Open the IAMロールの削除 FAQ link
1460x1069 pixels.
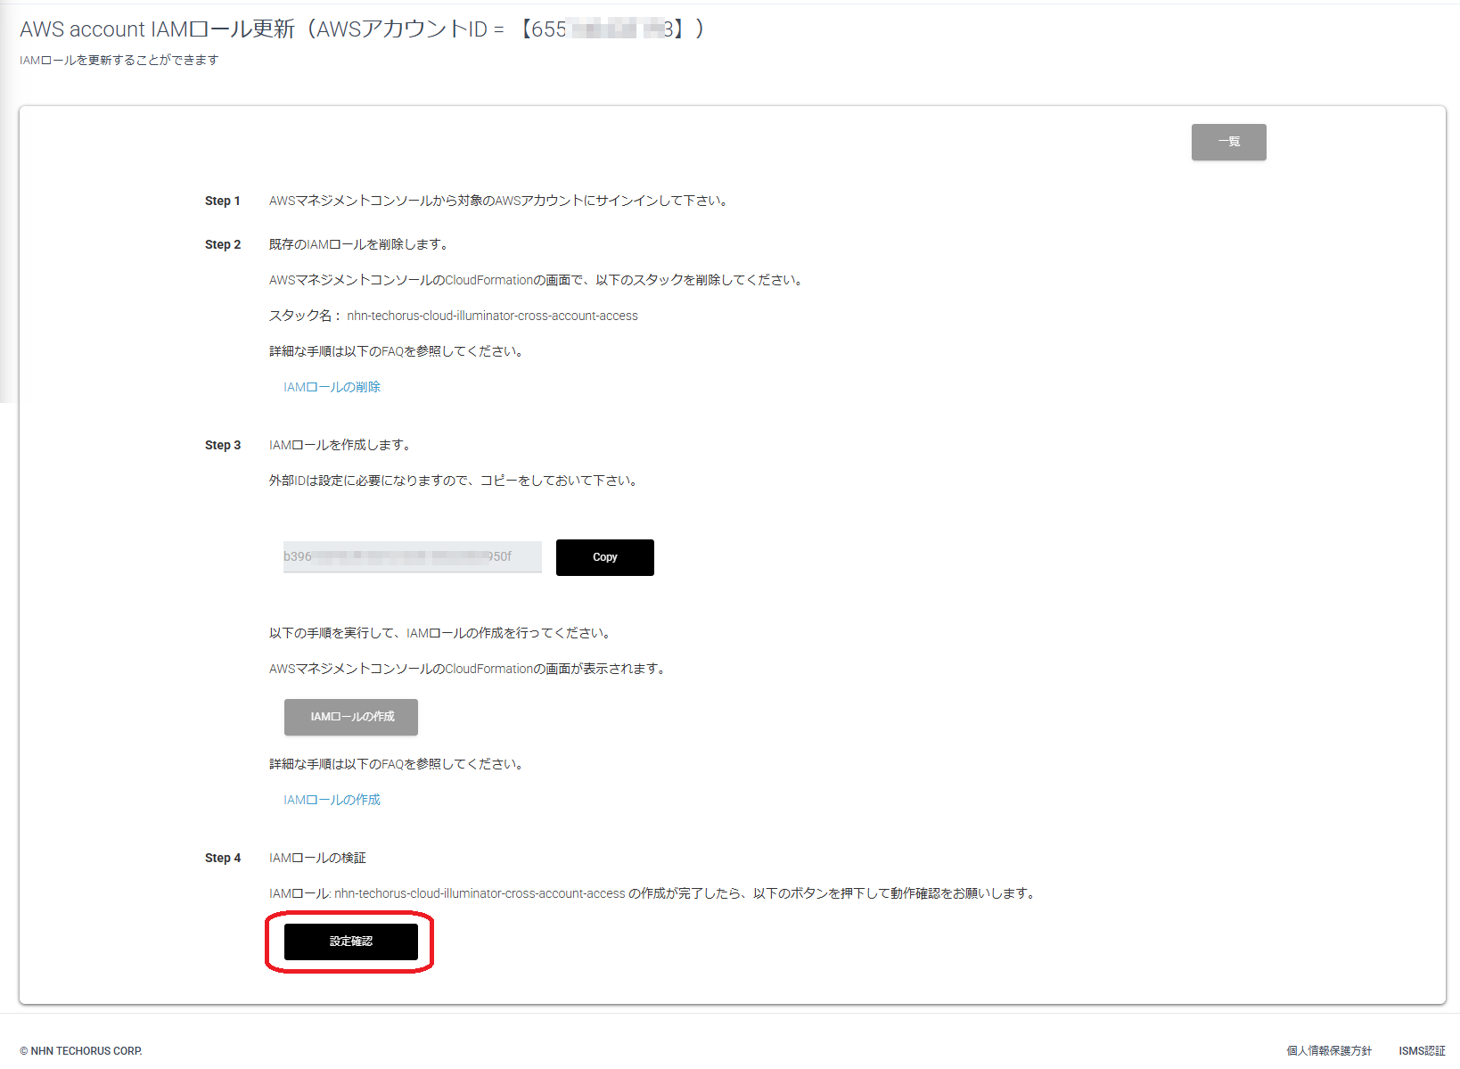[332, 386]
